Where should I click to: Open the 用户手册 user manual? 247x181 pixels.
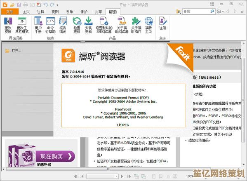pyautogui.click(x=38, y=25)
